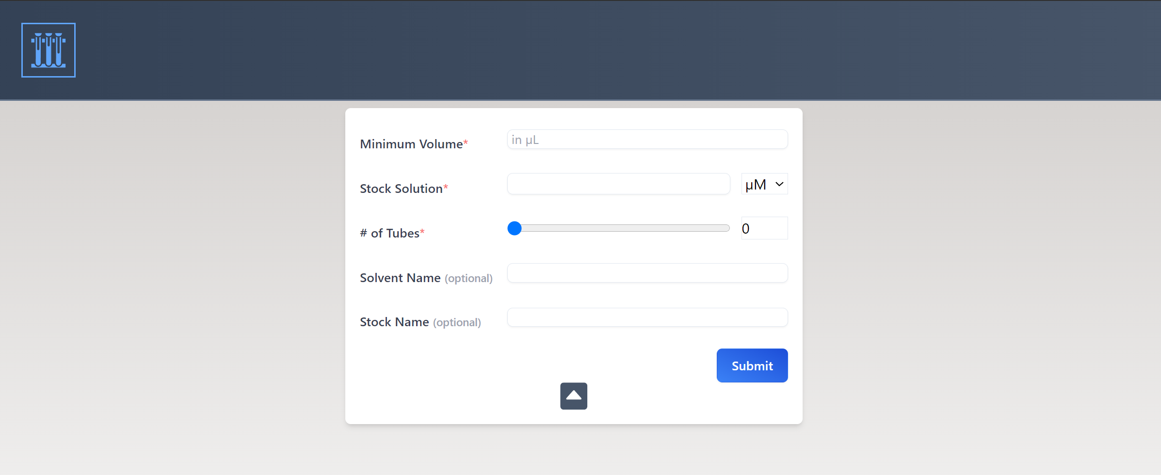Screen dimensions: 1161x475
Task: Focus the Minimum Volume input field
Action: (x=647, y=140)
